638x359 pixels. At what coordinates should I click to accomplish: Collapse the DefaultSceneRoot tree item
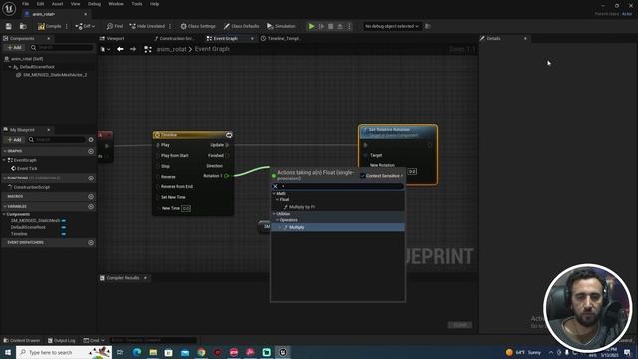[10, 67]
